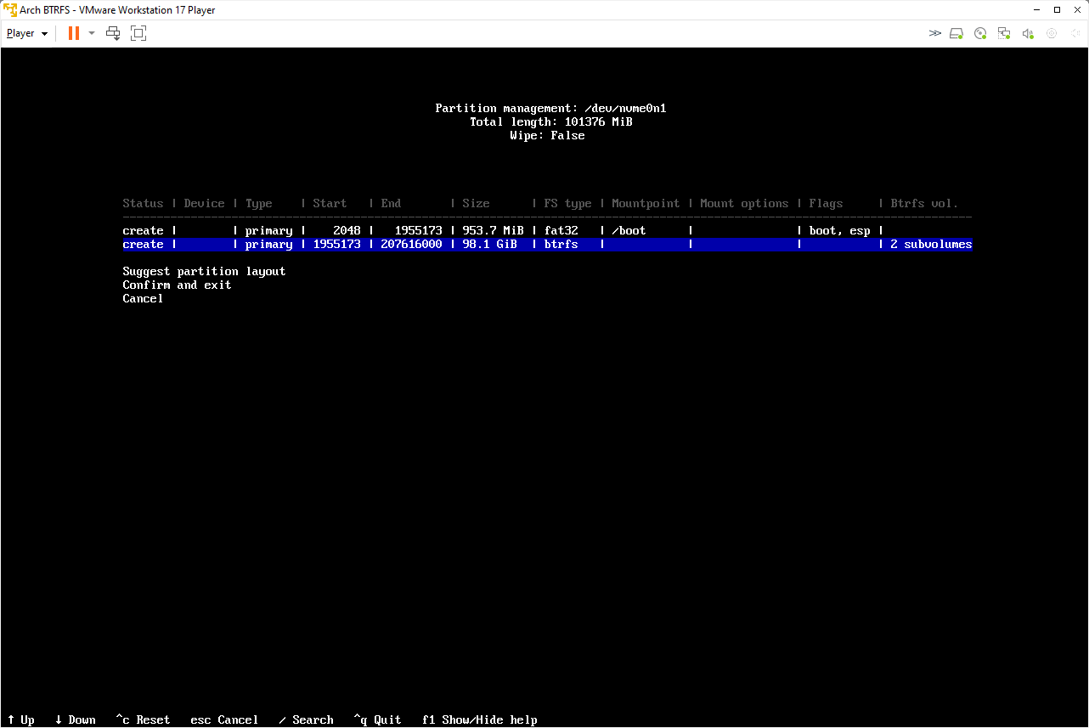
Task: Select the Cancel option in the list
Action: click(143, 298)
